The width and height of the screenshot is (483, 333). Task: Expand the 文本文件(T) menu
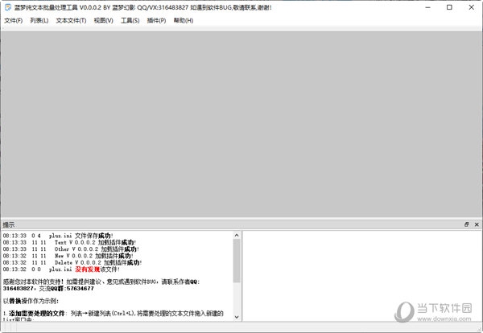(71, 20)
